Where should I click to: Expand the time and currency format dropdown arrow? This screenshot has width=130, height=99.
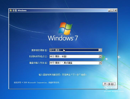pyautogui.click(x=100, y=57)
